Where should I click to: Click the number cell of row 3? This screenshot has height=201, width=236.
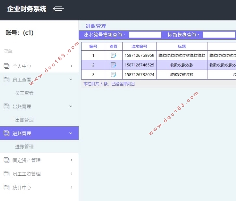[x=93, y=74]
